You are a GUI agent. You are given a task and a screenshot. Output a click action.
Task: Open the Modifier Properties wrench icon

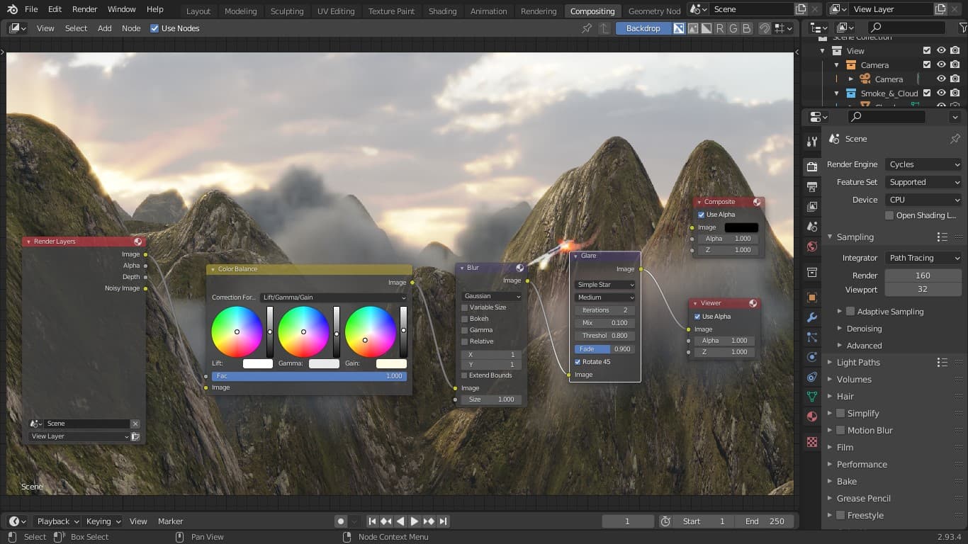coord(812,317)
